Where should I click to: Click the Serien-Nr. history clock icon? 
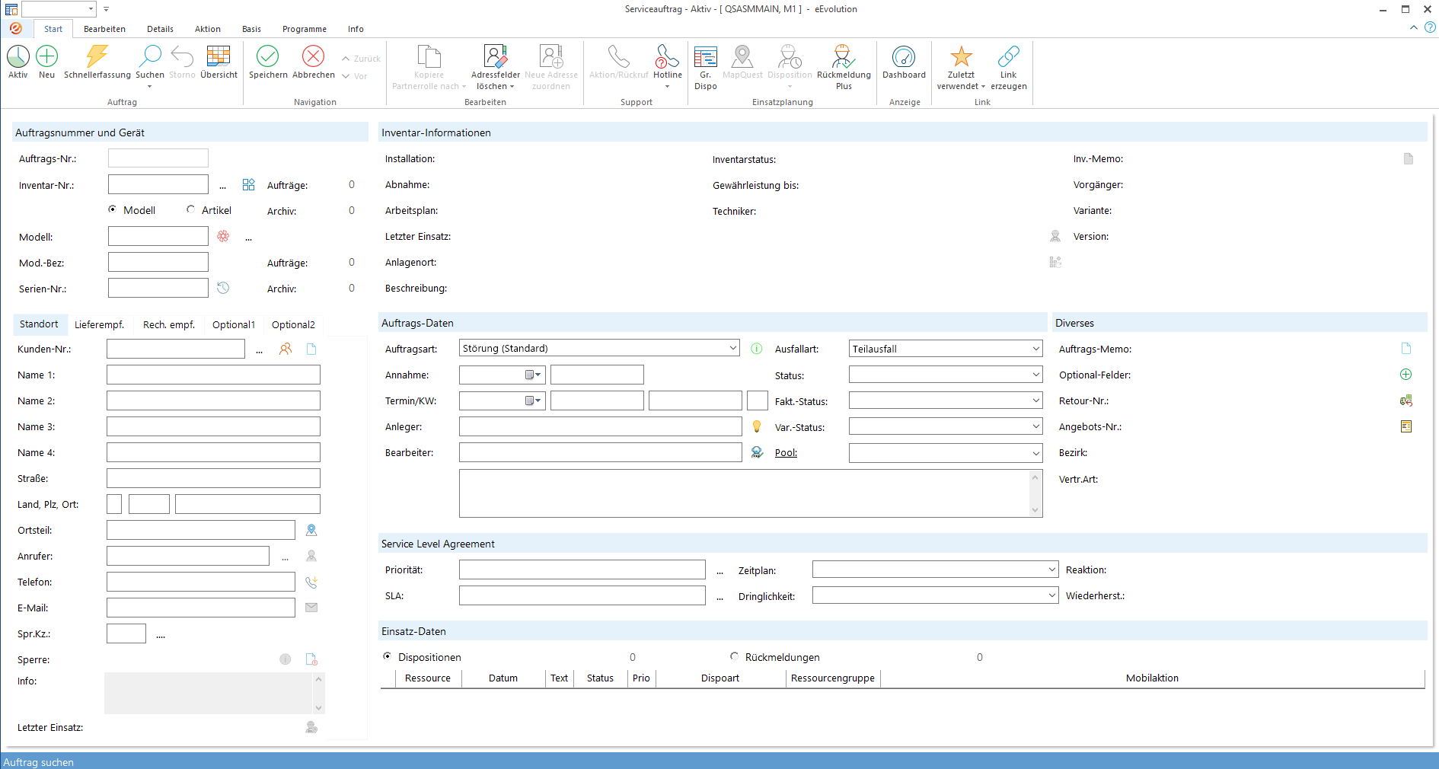point(223,288)
